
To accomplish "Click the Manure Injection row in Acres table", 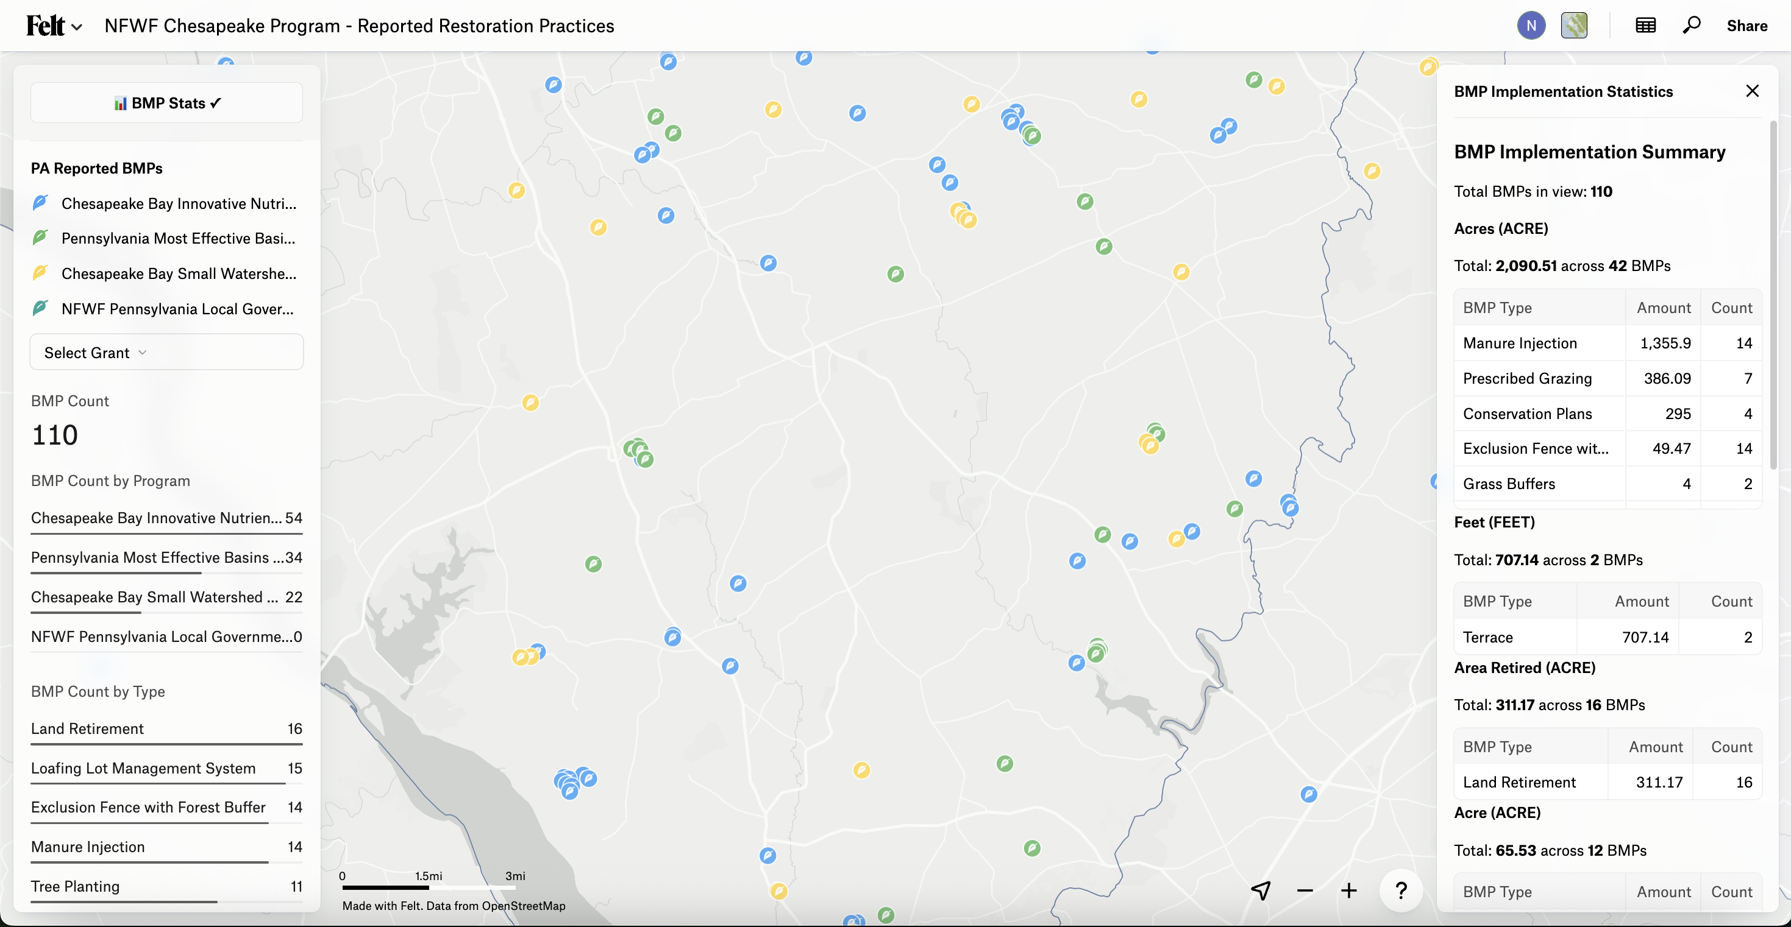I will click(1608, 344).
